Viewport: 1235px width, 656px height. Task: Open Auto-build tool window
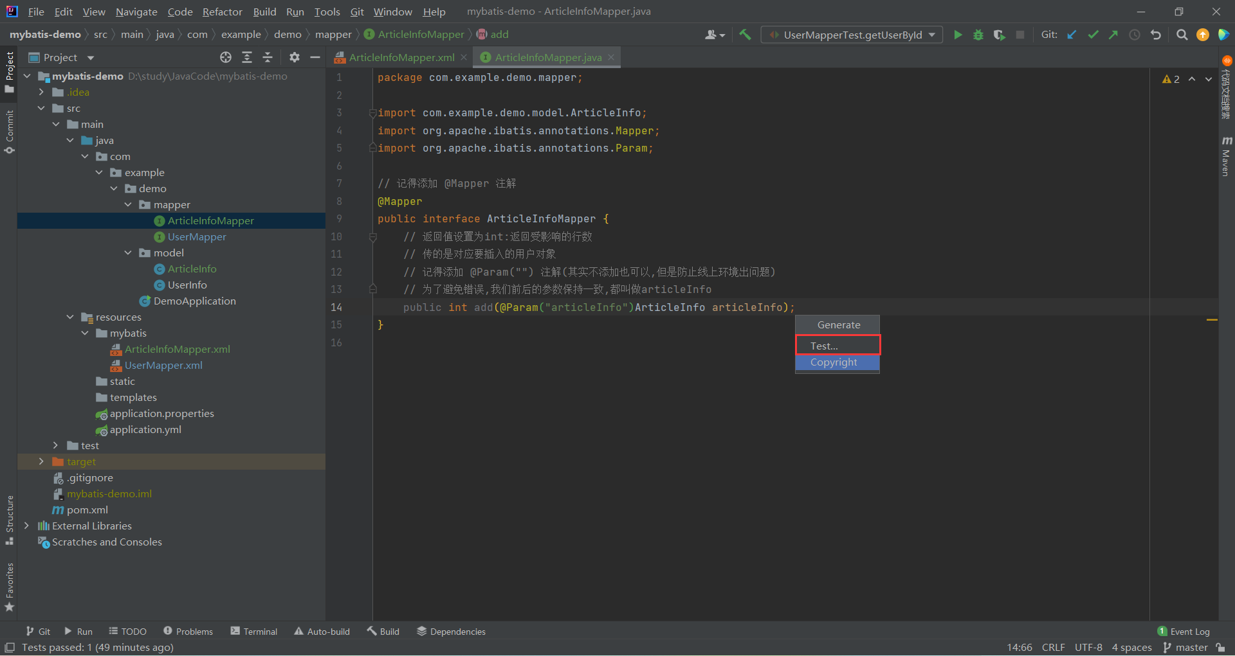click(322, 632)
